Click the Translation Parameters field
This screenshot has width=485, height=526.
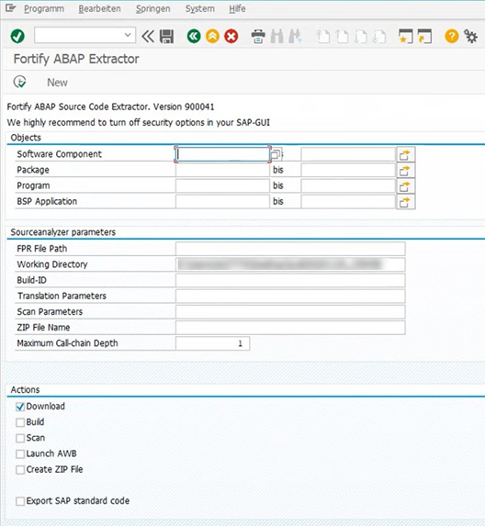point(290,297)
